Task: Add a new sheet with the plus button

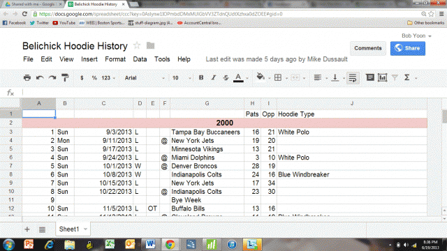Action: point(27,229)
